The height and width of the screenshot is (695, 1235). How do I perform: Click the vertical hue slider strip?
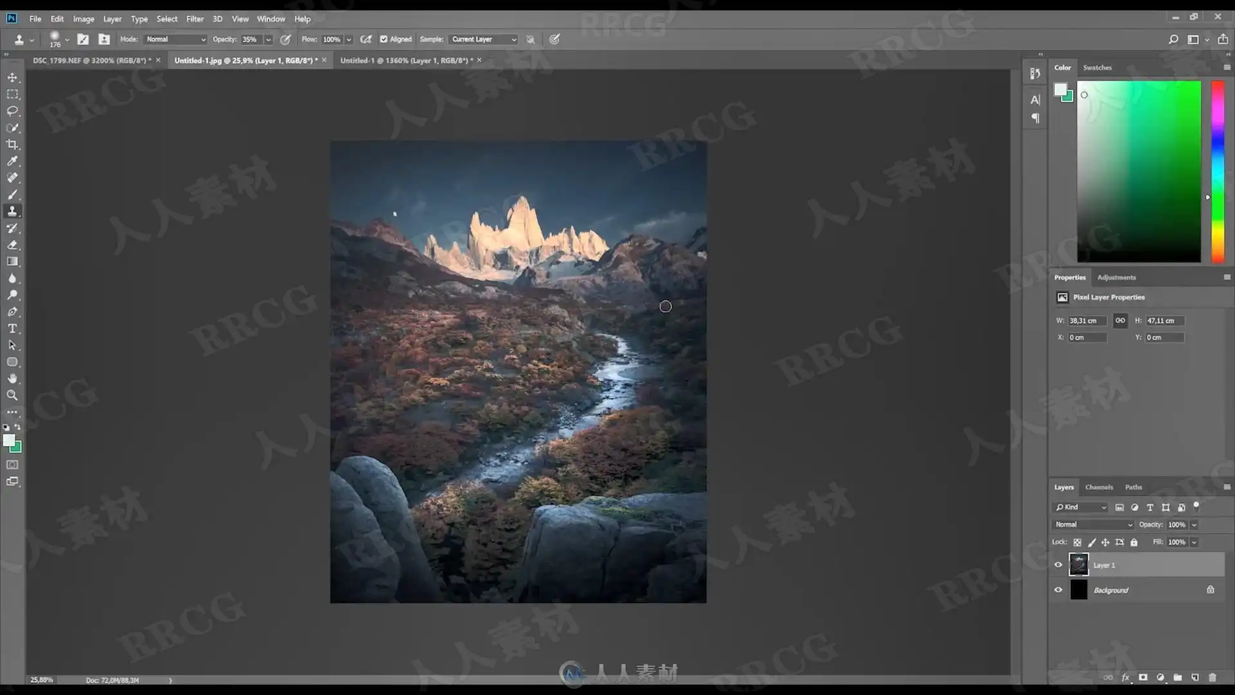pos(1217,171)
